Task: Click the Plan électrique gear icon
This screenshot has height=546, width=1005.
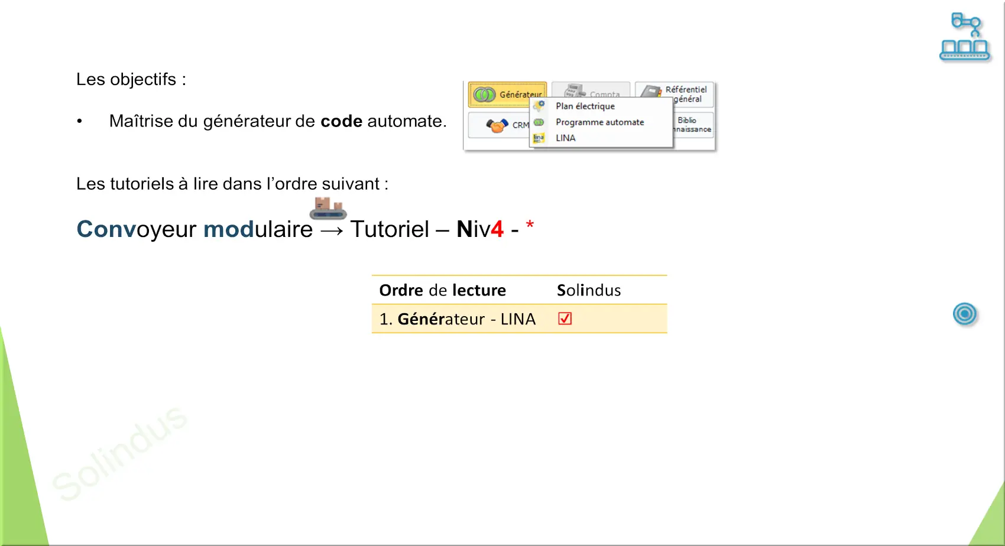Action: point(539,106)
